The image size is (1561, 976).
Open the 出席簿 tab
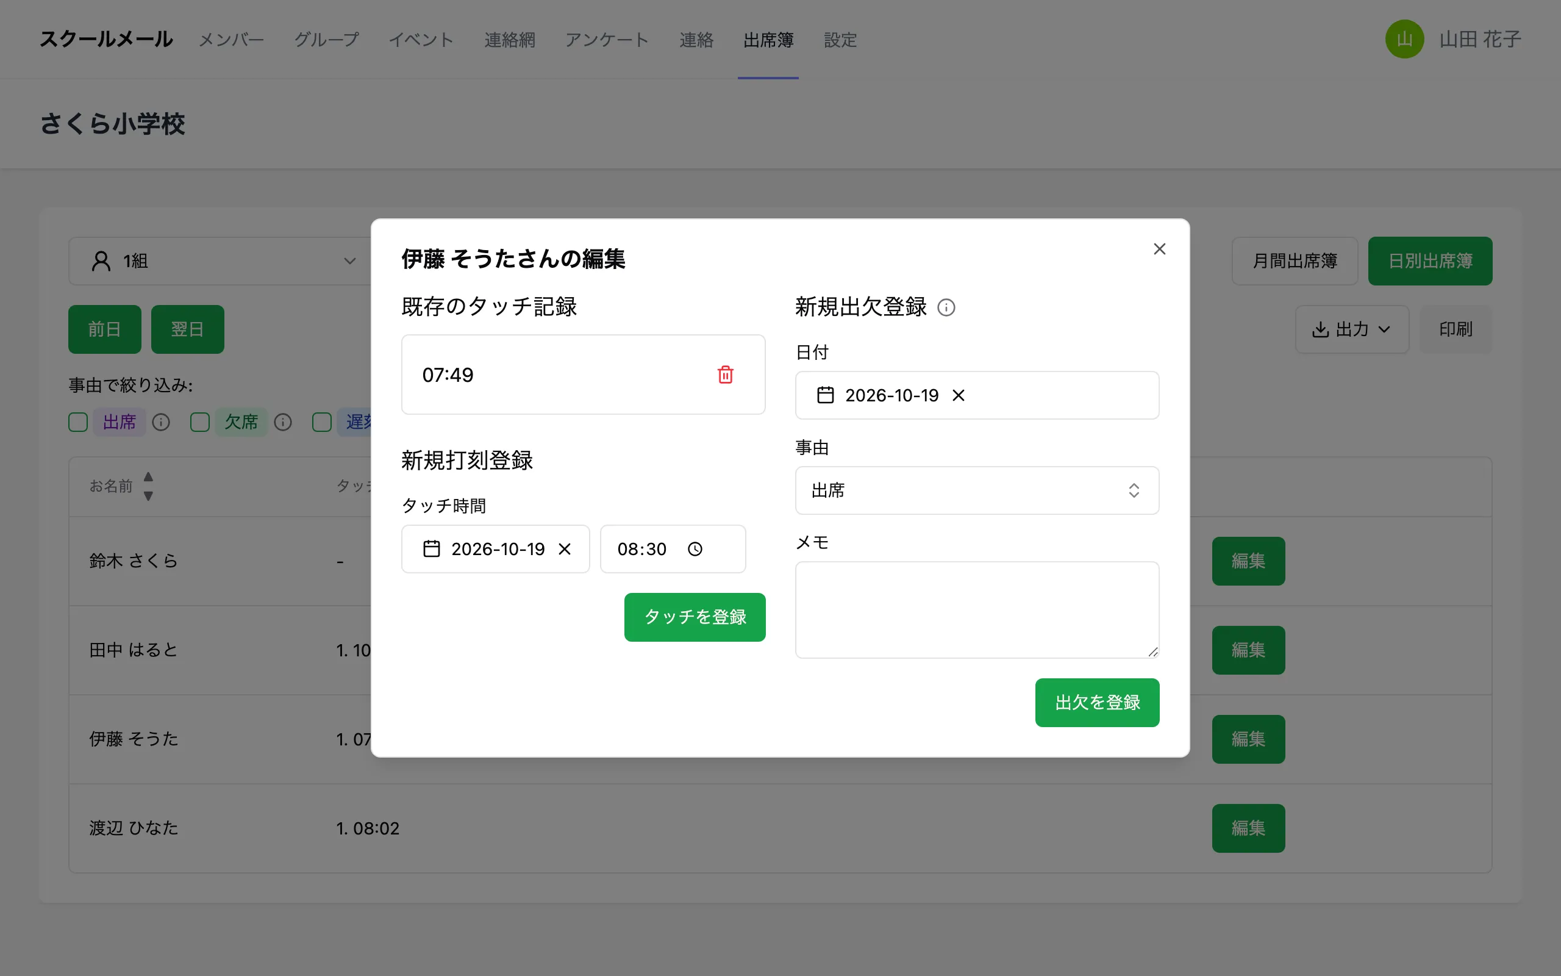coord(768,40)
